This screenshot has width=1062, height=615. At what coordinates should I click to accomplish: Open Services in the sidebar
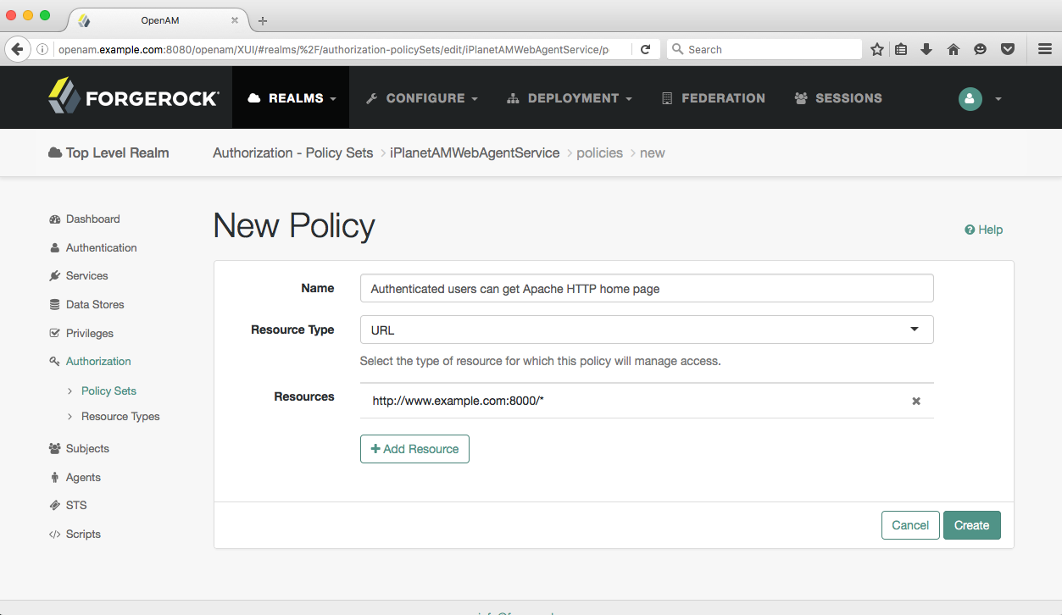tap(79, 275)
